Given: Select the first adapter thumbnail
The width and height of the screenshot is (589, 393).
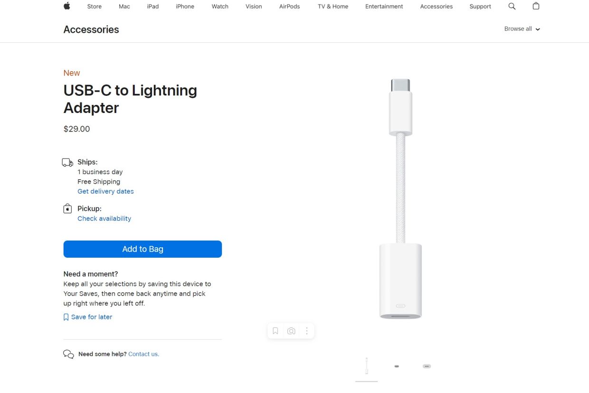Looking at the screenshot, I should (x=366, y=366).
